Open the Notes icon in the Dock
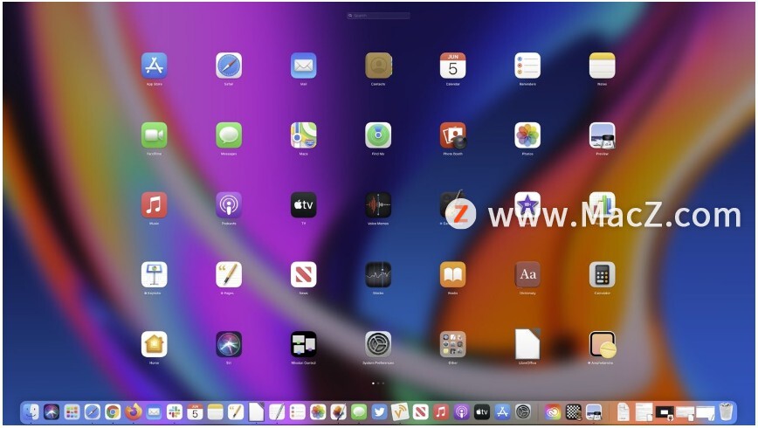This screenshot has height=428, width=758. 215,412
